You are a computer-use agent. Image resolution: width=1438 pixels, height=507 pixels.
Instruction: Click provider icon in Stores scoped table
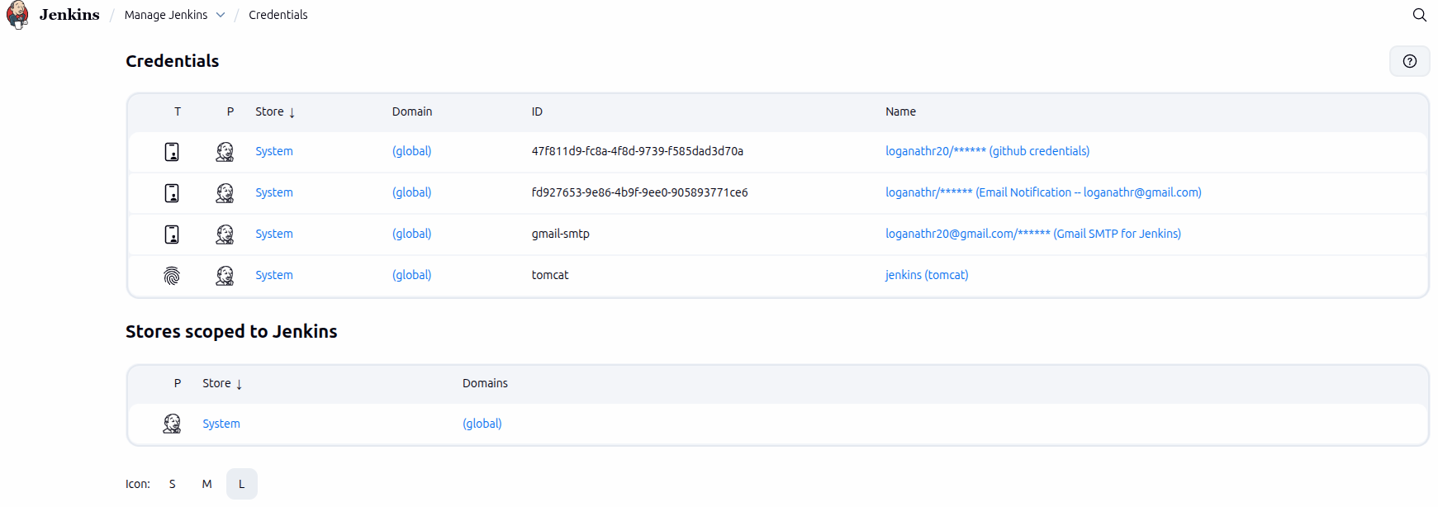(172, 424)
